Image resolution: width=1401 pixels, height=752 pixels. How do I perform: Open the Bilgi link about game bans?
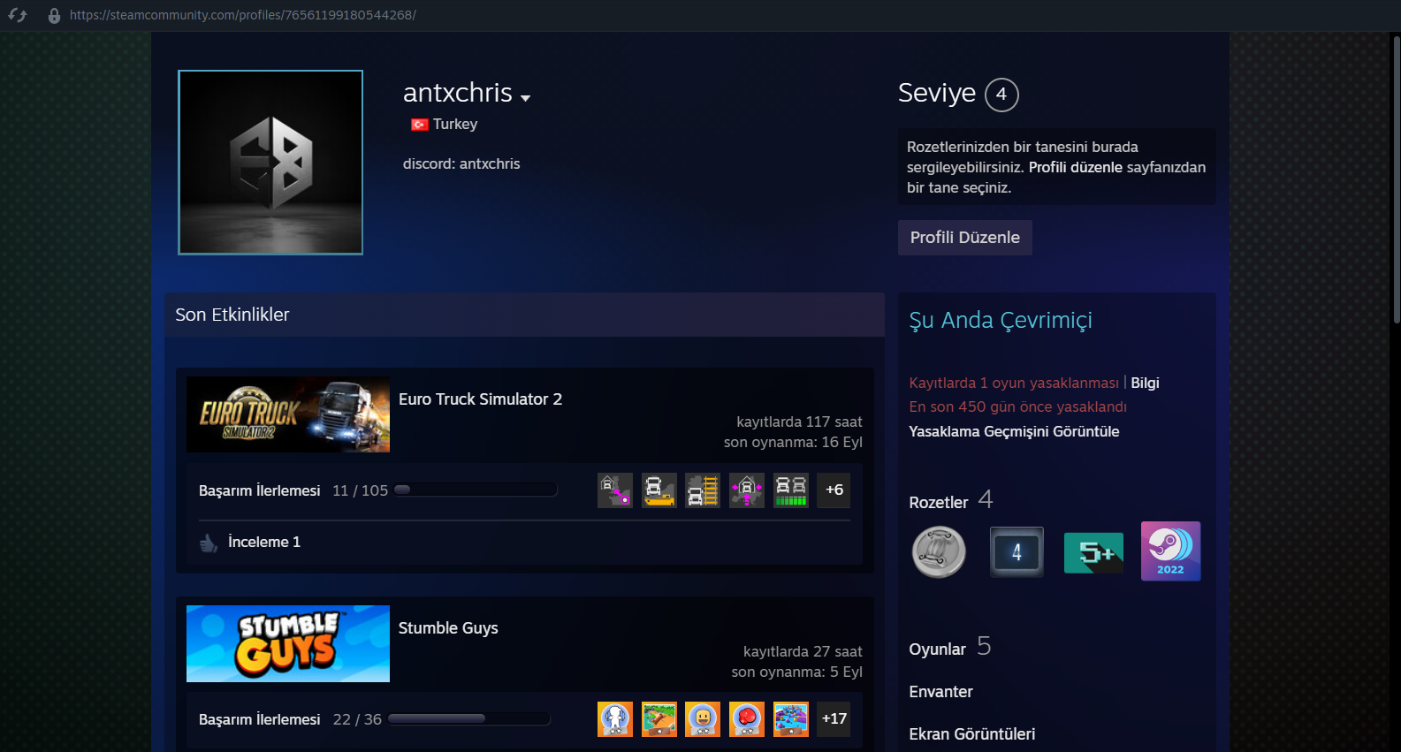1146,383
